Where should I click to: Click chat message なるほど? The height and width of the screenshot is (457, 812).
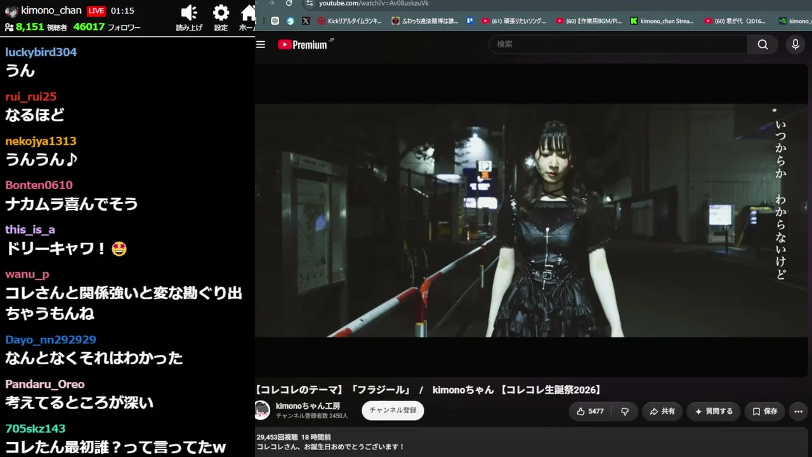35,115
